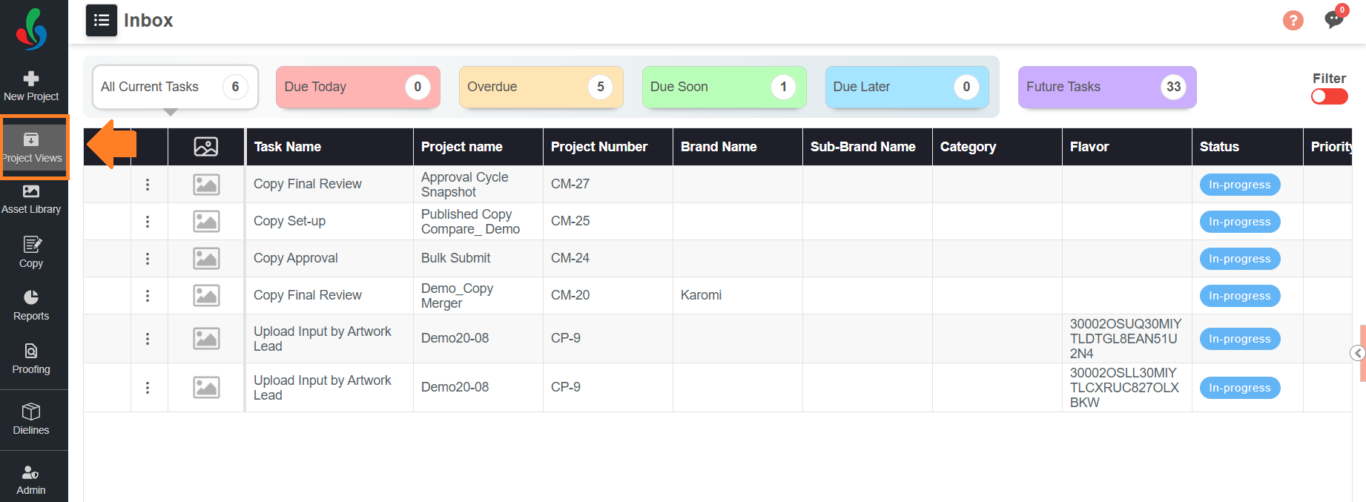Click In-progress status of CM-27 task
The height and width of the screenshot is (502, 1366).
point(1240,185)
